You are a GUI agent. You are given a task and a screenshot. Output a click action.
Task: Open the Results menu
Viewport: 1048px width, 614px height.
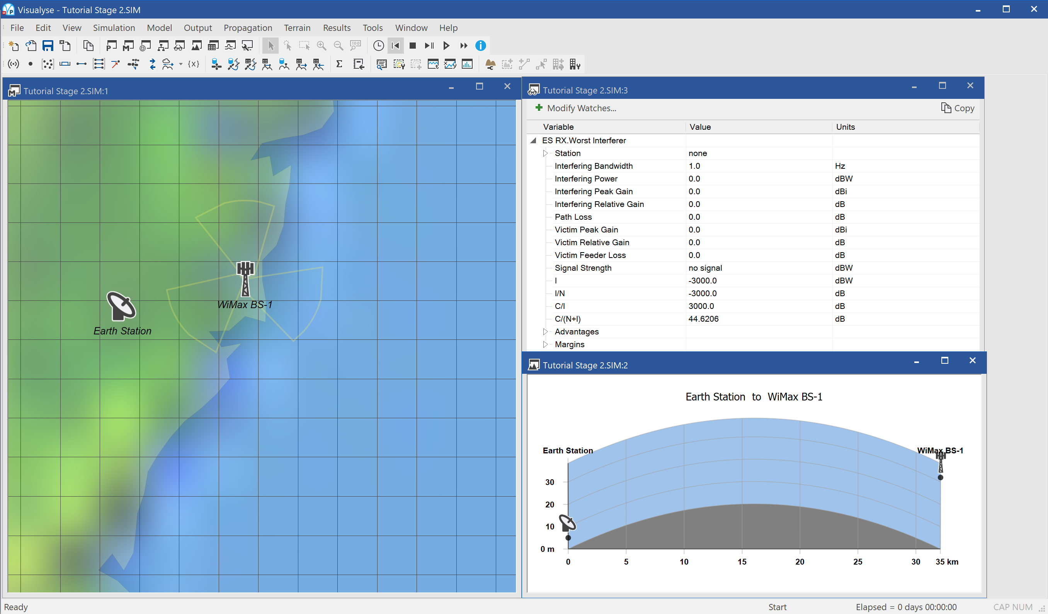pos(337,28)
